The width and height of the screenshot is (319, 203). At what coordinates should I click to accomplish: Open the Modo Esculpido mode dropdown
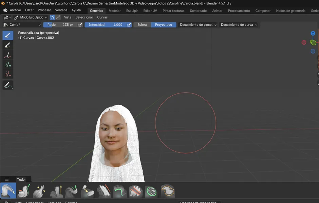31,17
